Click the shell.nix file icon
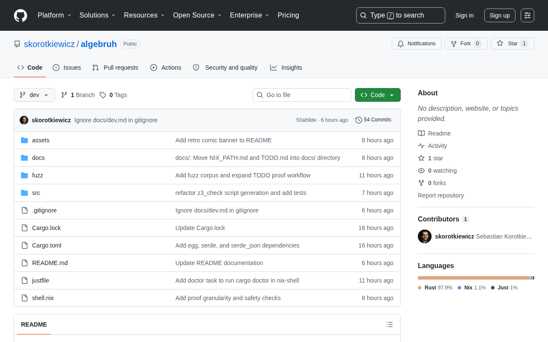This screenshot has width=548, height=342. [24, 298]
